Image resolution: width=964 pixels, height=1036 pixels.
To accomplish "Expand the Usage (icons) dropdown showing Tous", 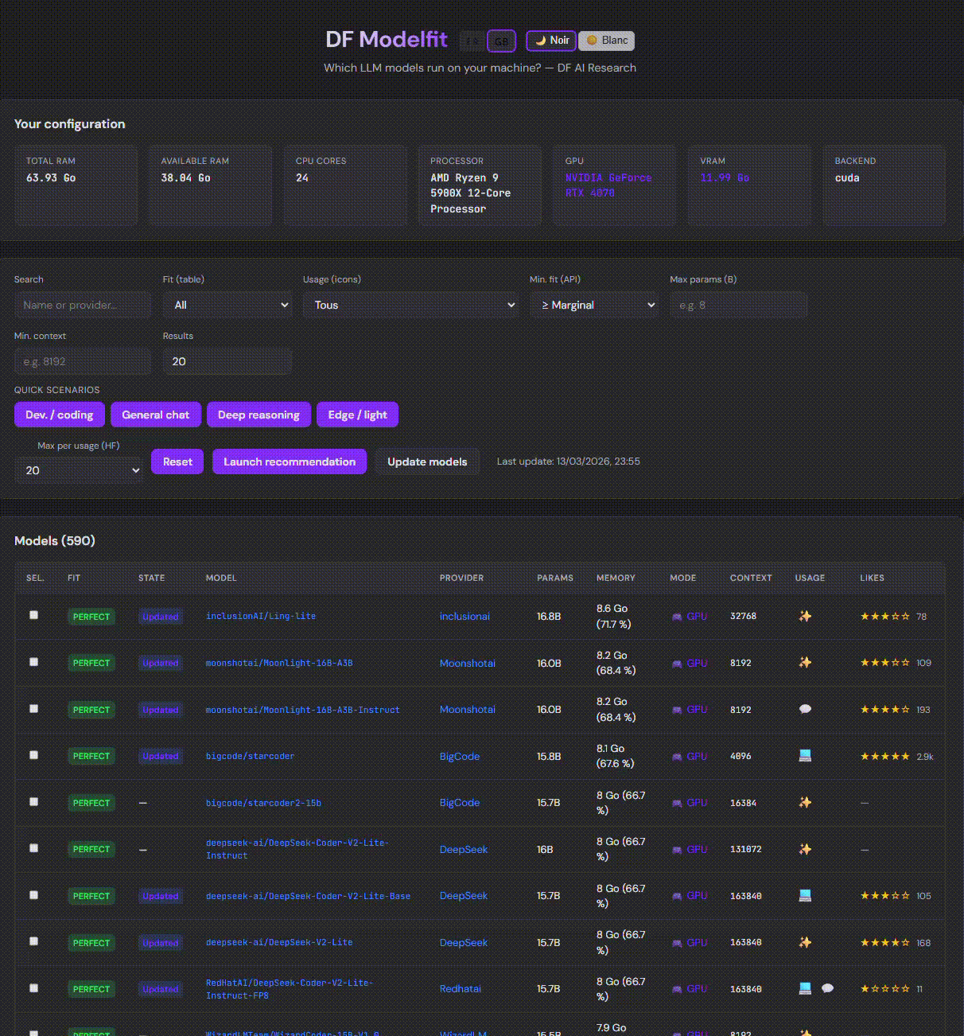I will click(410, 305).
